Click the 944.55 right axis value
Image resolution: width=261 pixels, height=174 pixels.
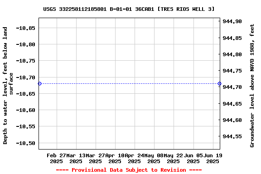click(x=232, y=136)
